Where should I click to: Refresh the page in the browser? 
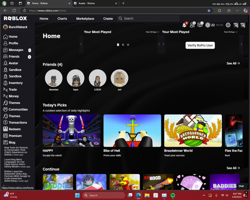[14, 10]
